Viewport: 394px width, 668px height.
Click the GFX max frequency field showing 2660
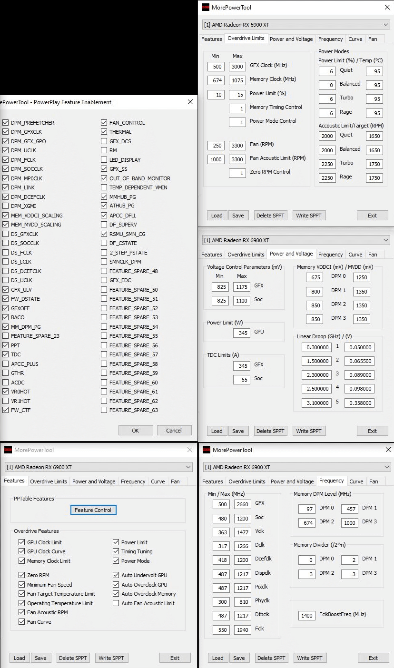[x=243, y=504]
